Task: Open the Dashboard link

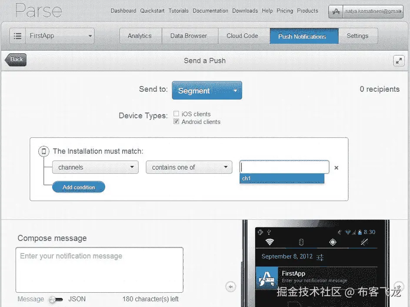Action: 123,11
